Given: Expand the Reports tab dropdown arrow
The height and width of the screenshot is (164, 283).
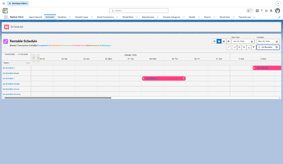Looking at the screenshot, I should [x=214, y=17].
